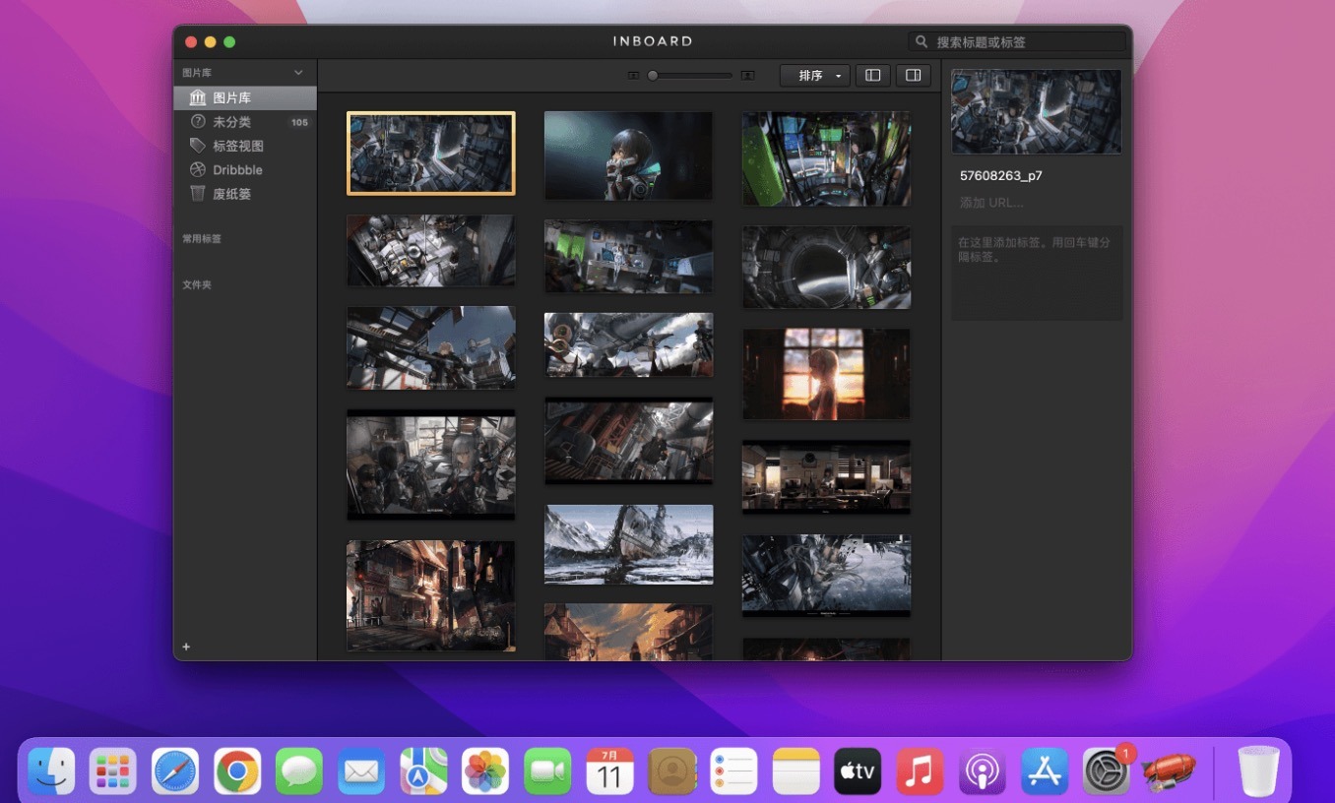
Task: Open the Dribbble section in sidebar
Action: pyautogui.click(x=236, y=170)
